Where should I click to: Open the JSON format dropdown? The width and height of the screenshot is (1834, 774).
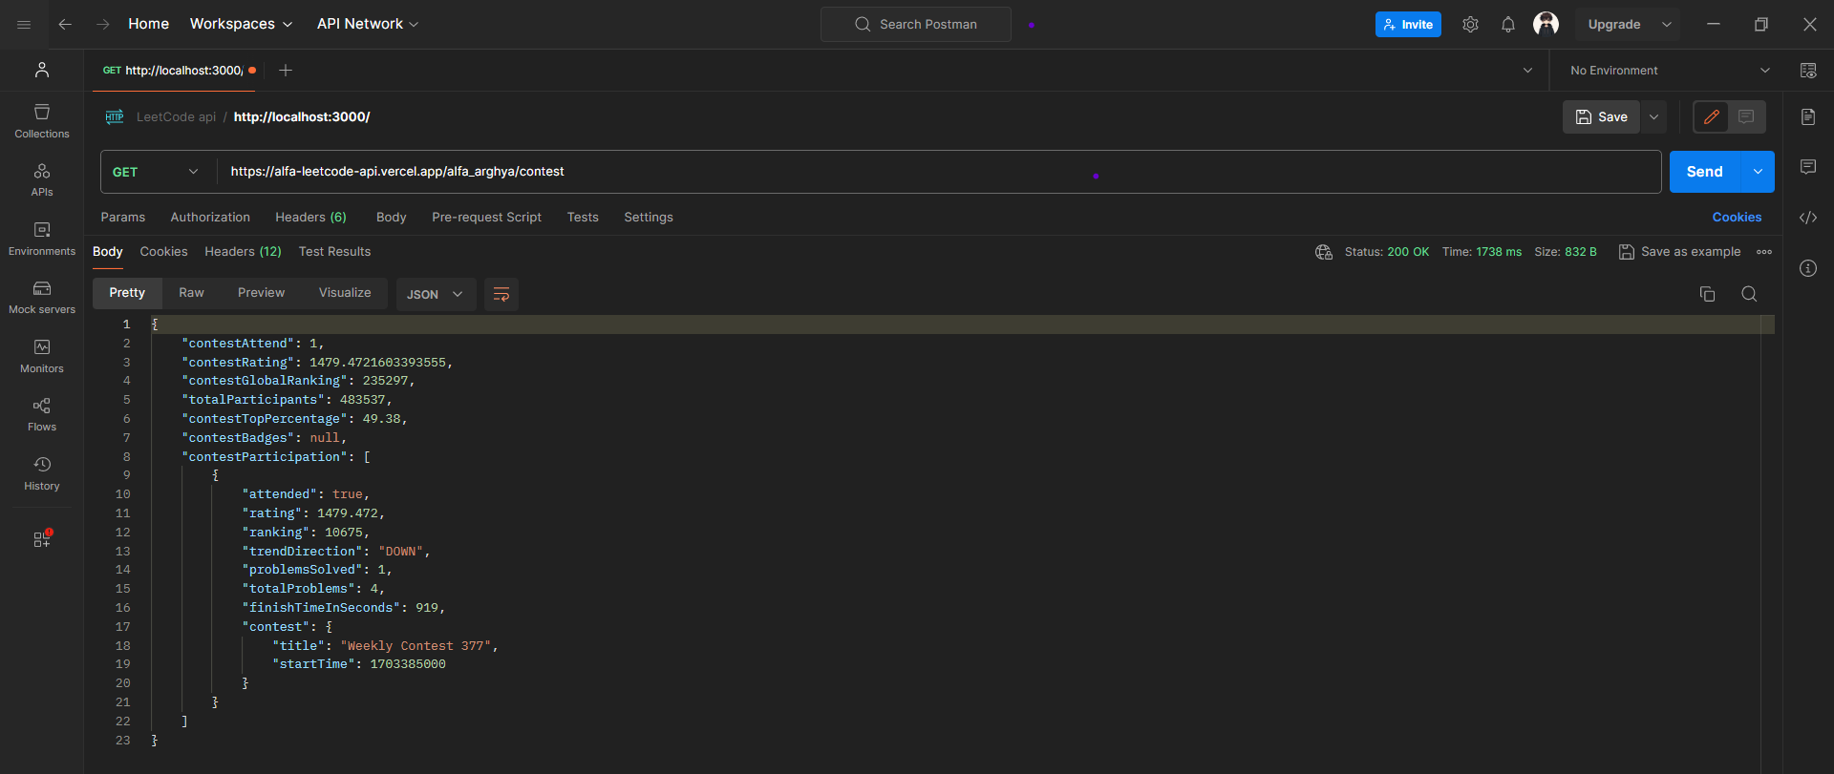pos(435,294)
